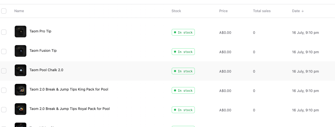Click Taom Fusion Tip product thumbnail
The image size is (335, 127).
coord(21,51)
